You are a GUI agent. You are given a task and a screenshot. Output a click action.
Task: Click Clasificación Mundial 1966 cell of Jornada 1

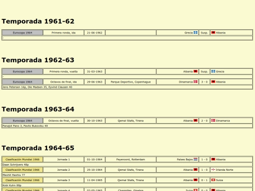pos(23,159)
